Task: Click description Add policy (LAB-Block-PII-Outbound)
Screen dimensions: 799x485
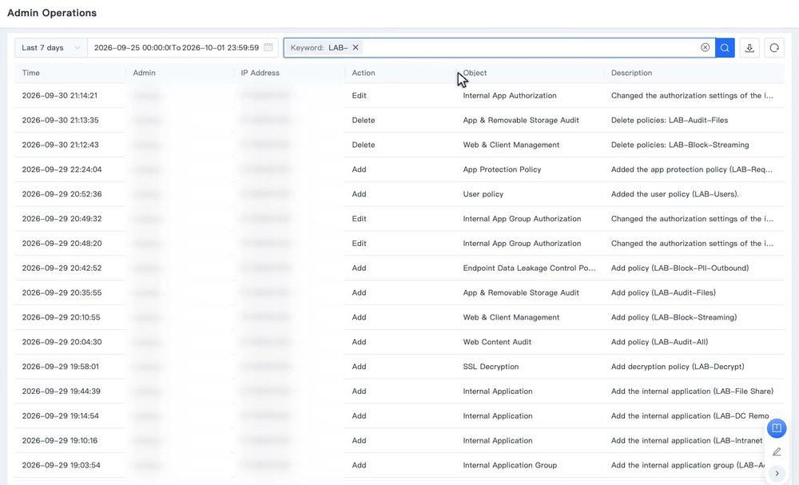Action: click(x=680, y=268)
